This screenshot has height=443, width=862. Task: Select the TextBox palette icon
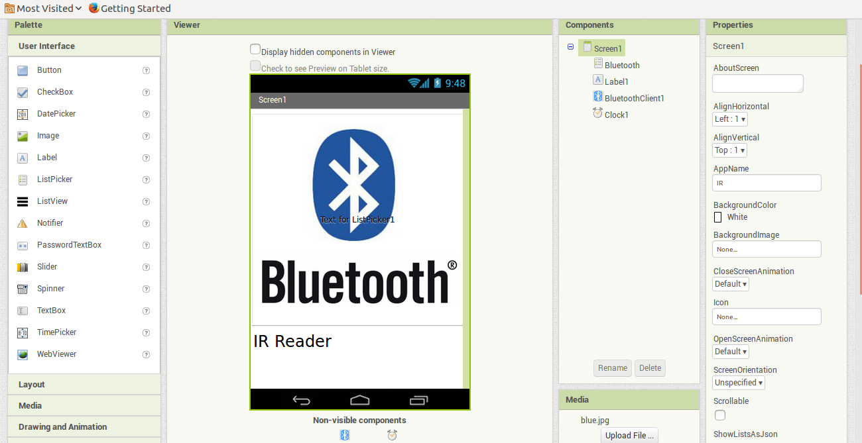coord(23,311)
